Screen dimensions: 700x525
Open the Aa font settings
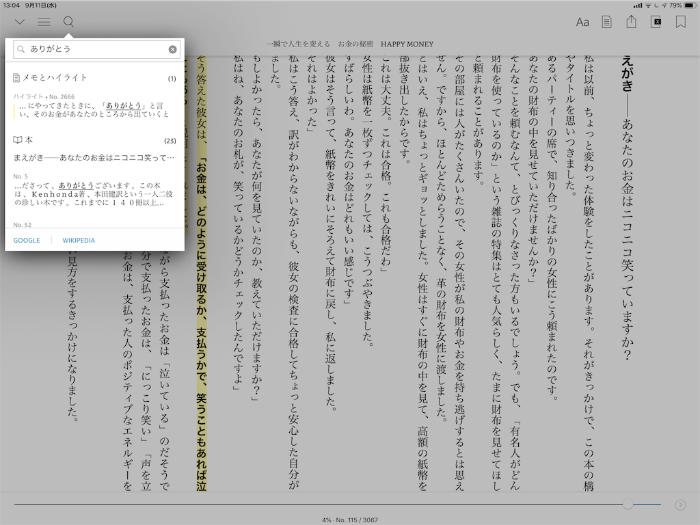(582, 22)
